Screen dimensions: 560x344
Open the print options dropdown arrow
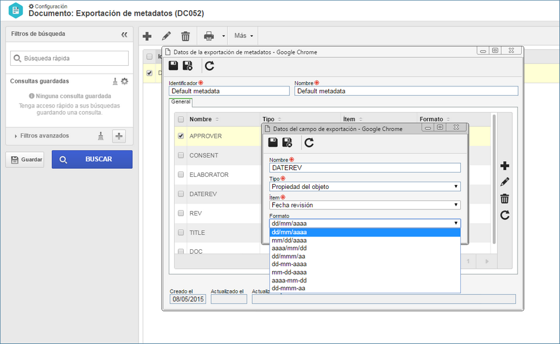click(224, 36)
